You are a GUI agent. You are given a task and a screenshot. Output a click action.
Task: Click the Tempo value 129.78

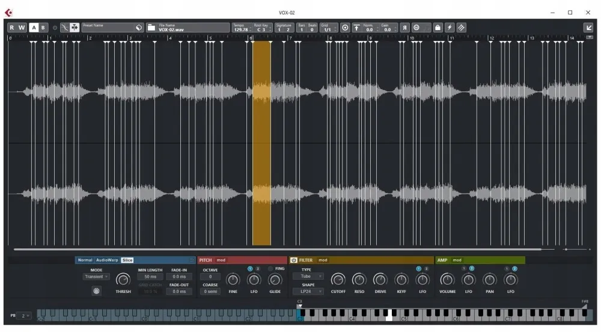pyautogui.click(x=241, y=29)
